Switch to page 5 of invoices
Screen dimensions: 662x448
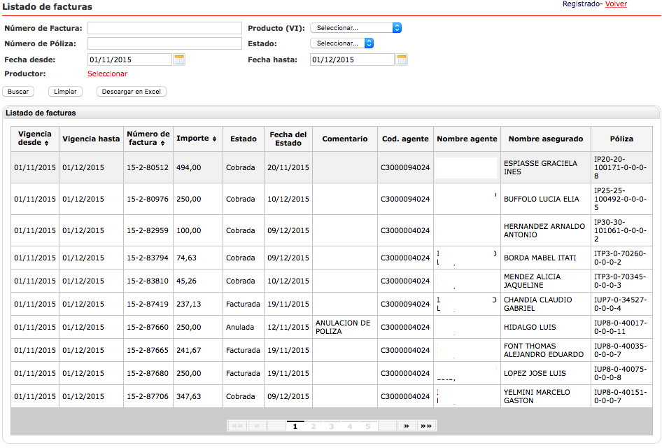[x=368, y=426]
